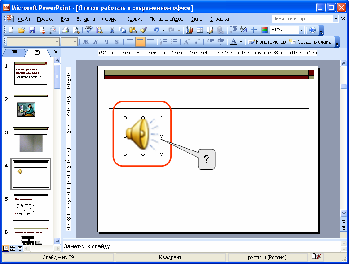
Task: Click in the Заметки к слайду notes field
Action: click(x=201, y=246)
